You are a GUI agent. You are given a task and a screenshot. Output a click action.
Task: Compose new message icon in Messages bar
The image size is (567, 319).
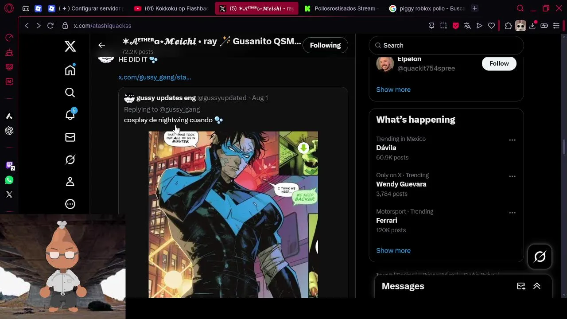pyautogui.click(x=521, y=286)
